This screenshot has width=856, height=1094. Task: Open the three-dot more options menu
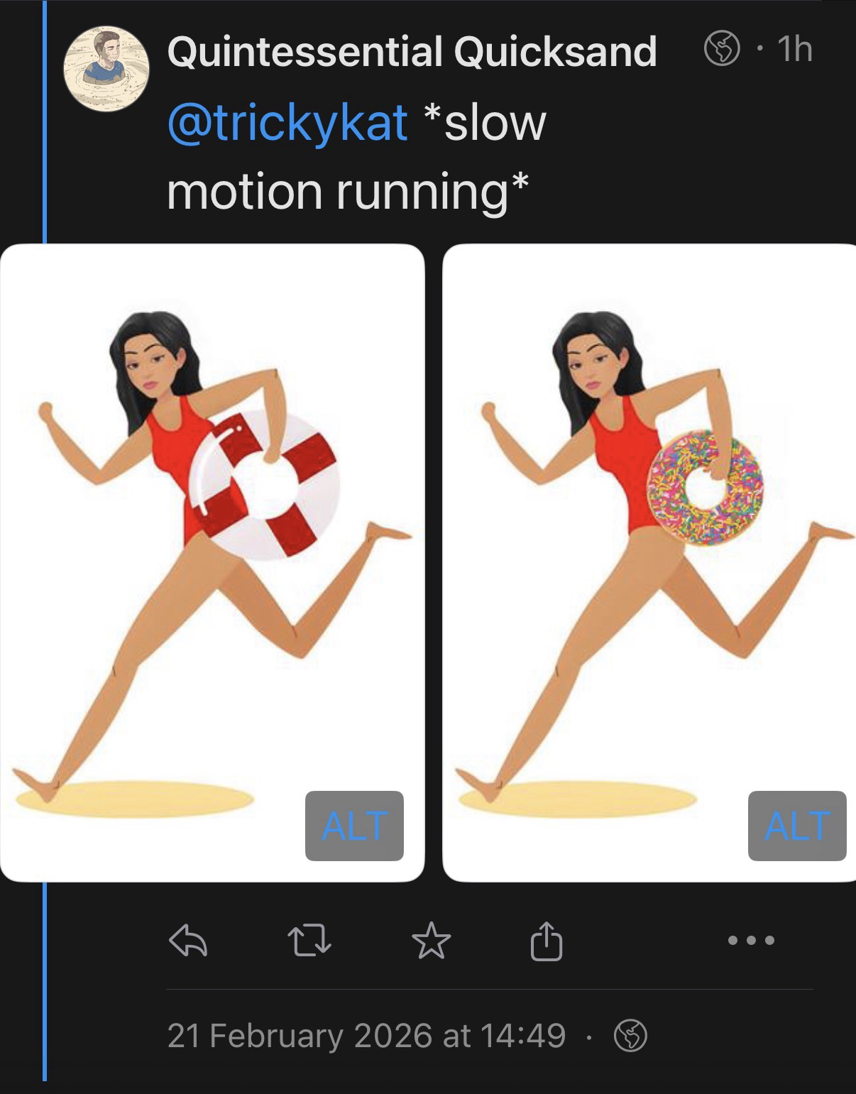click(752, 941)
